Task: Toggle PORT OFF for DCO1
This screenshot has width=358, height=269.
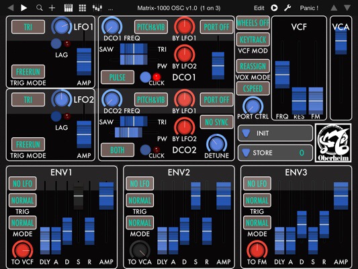Action: (216, 27)
